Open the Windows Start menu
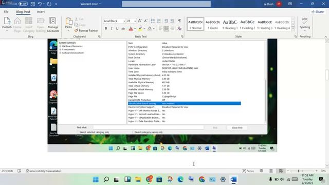The image size is (329, 185). point(96,179)
